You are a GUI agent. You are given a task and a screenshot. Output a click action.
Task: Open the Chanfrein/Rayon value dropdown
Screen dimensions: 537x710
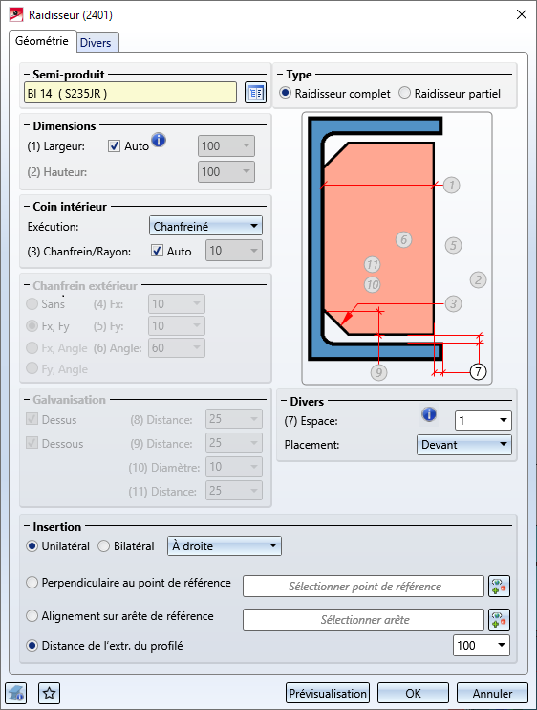point(234,251)
